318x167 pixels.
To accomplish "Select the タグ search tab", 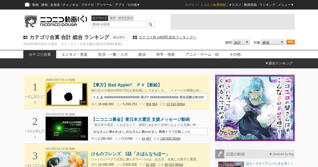I will (x=113, y=18).
